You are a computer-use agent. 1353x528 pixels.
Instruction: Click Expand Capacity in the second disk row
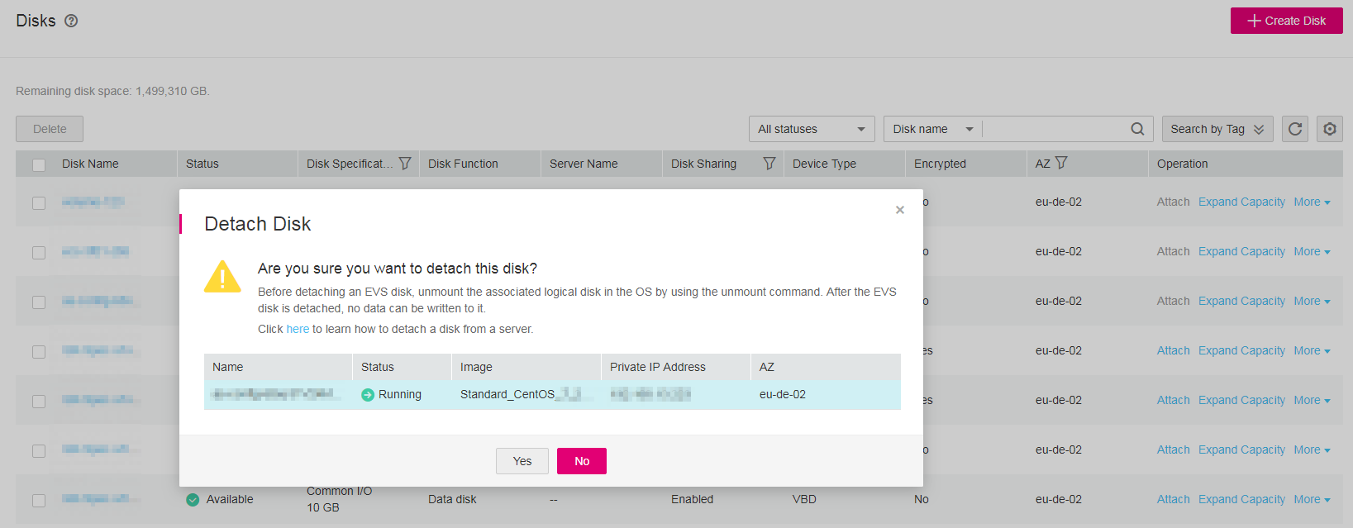click(x=1241, y=251)
